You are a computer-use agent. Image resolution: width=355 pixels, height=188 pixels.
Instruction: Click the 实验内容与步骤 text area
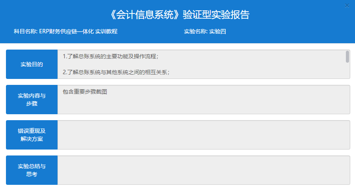[x=204, y=100]
